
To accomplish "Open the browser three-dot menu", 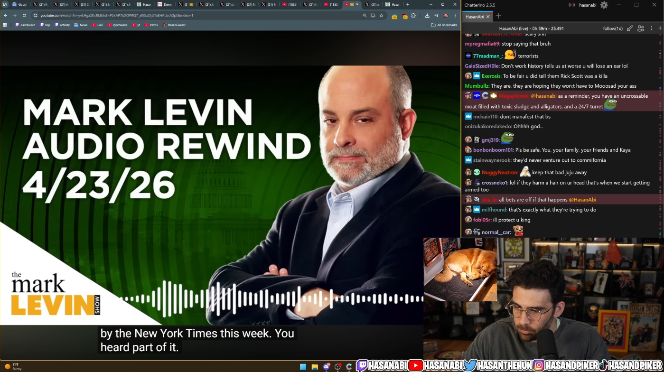I will click(x=455, y=15).
